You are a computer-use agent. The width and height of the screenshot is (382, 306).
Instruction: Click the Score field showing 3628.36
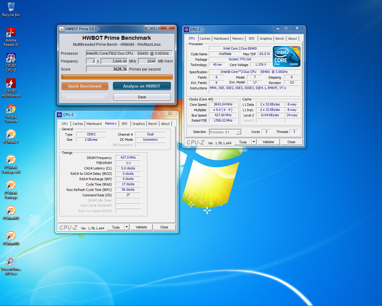(107, 69)
